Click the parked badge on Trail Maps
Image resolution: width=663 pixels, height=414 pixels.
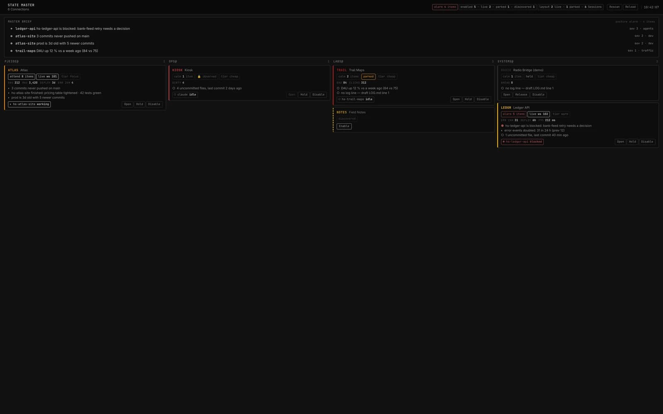click(x=368, y=77)
